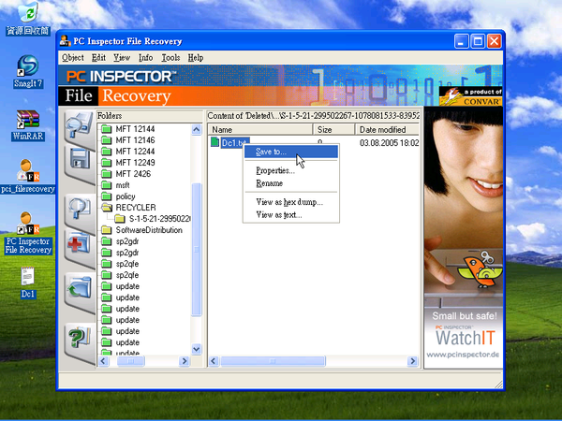562x421 pixels.
Task: Choose Properties... in context menu
Action: click(x=291, y=170)
